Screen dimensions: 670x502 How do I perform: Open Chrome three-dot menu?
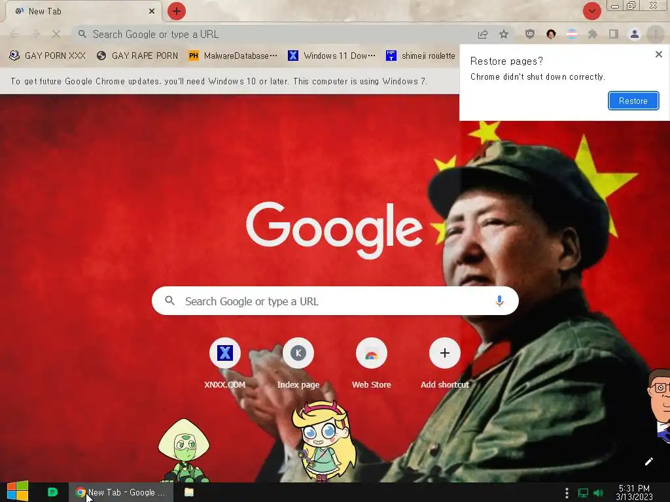pyautogui.click(x=656, y=34)
